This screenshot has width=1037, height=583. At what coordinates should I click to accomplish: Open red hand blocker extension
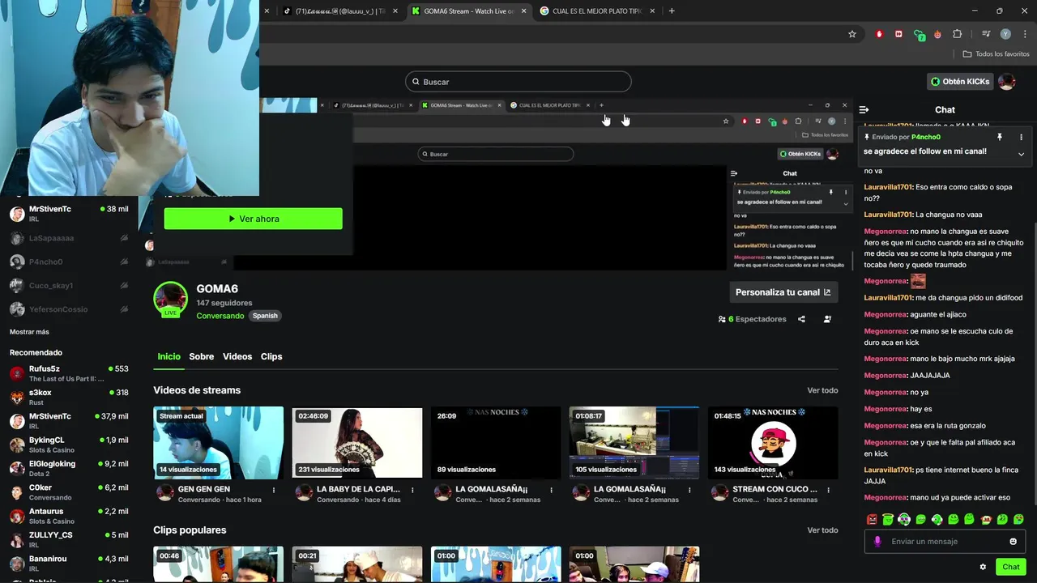880,34
